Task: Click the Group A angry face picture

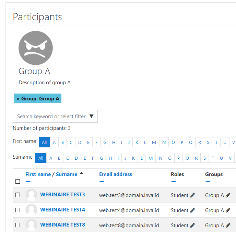Action: pos(36,48)
